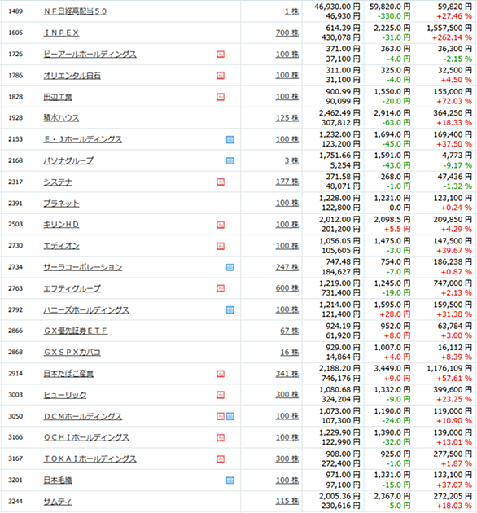Click the 67株 quantity for GX優先証券ETF
Image resolution: width=477 pixels, height=513 pixels.
pyautogui.click(x=289, y=331)
